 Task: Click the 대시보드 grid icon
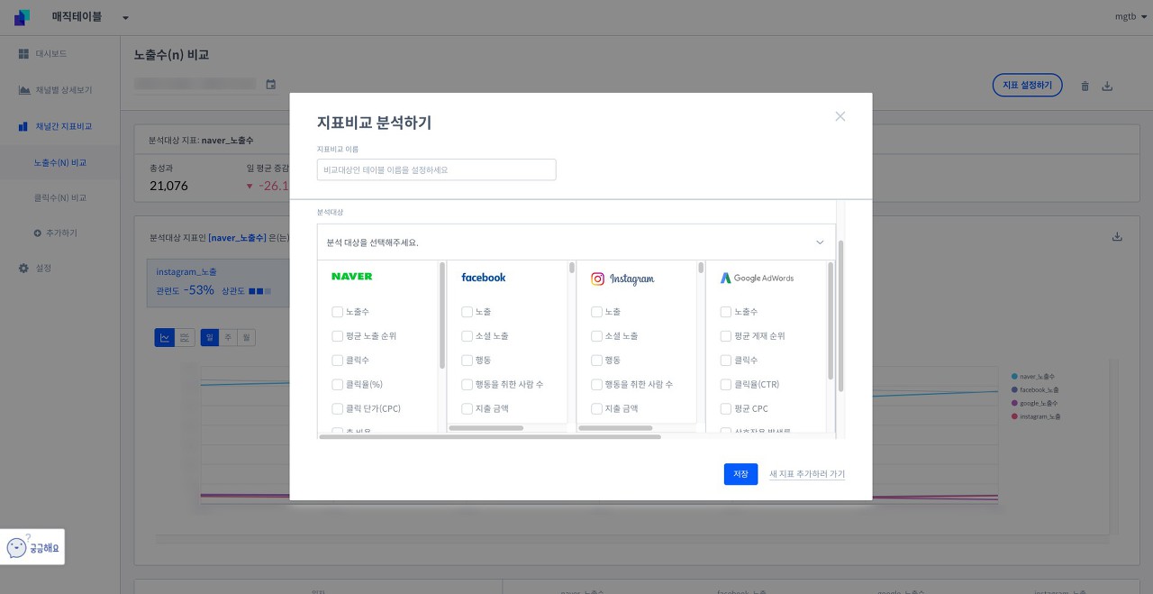coord(23,54)
